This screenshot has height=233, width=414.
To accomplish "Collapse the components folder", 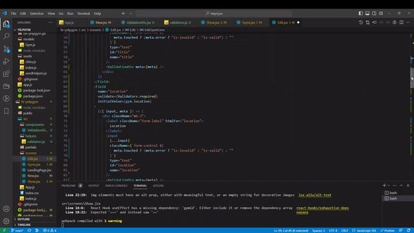I will tap(34, 124).
